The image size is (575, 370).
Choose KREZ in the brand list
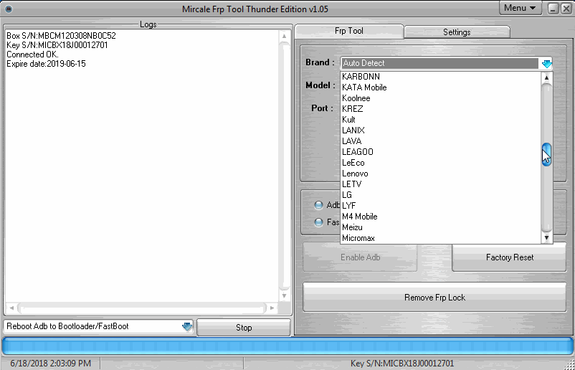pyautogui.click(x=441, y=109)
